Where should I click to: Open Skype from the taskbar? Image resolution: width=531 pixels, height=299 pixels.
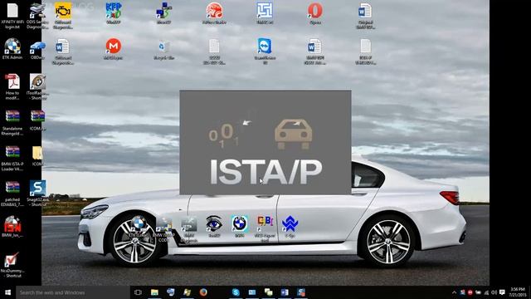click(x=236, y=292)
